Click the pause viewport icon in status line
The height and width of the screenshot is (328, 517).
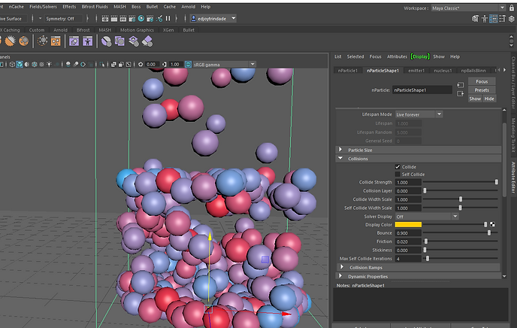[168, 19]
